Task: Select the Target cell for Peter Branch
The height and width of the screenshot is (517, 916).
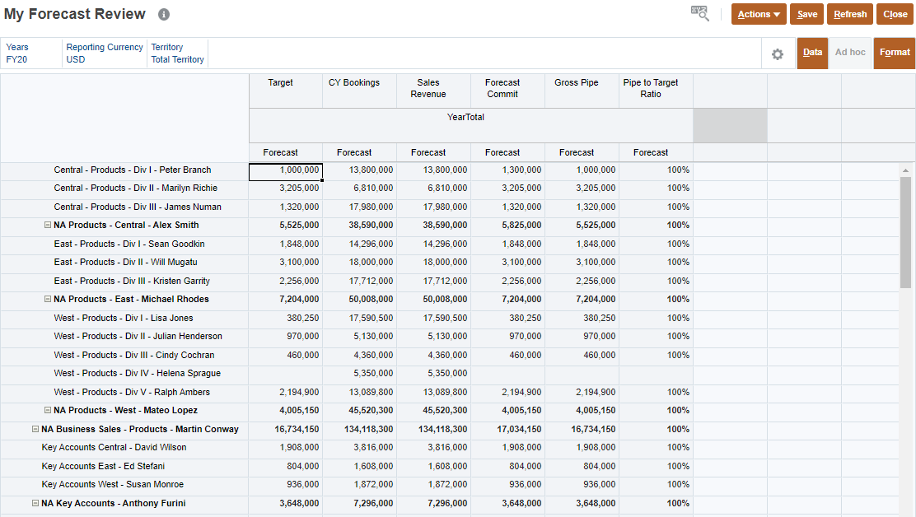Action: pyautogui.click(x=286, y=170)
